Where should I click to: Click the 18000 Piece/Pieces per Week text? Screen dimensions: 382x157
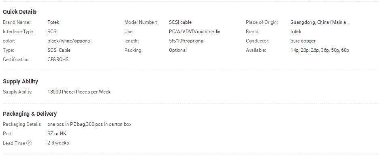[79, 92]
